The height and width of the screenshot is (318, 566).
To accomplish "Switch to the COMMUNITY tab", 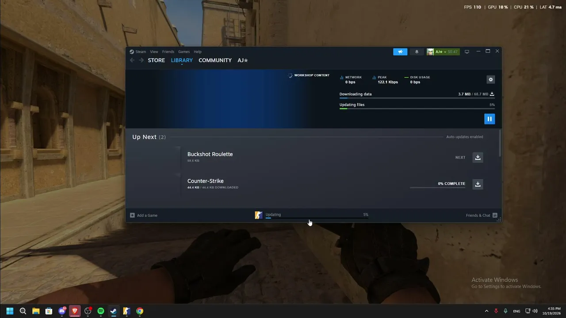I will tap(215, 60).
